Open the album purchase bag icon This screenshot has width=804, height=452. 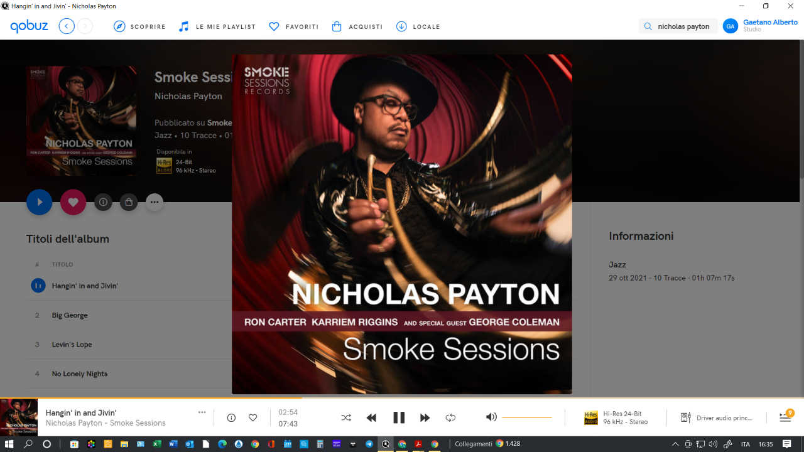[x=129, y=202]
